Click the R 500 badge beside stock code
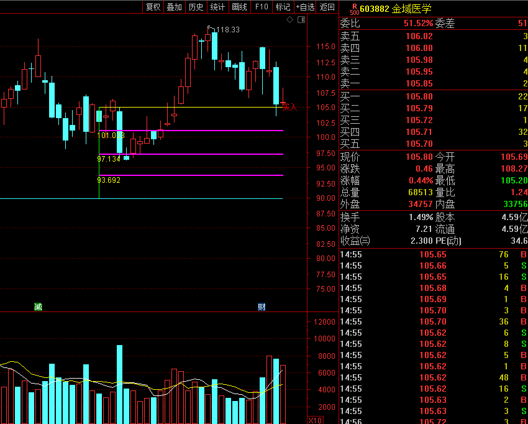This screenshot has height=424, width=528. (354, 9)
